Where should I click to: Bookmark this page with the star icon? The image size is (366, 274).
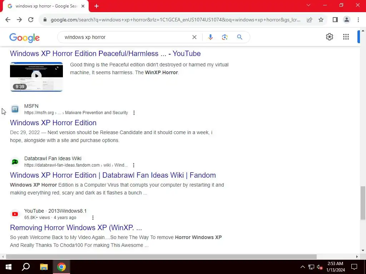click(x=321, y=20)
